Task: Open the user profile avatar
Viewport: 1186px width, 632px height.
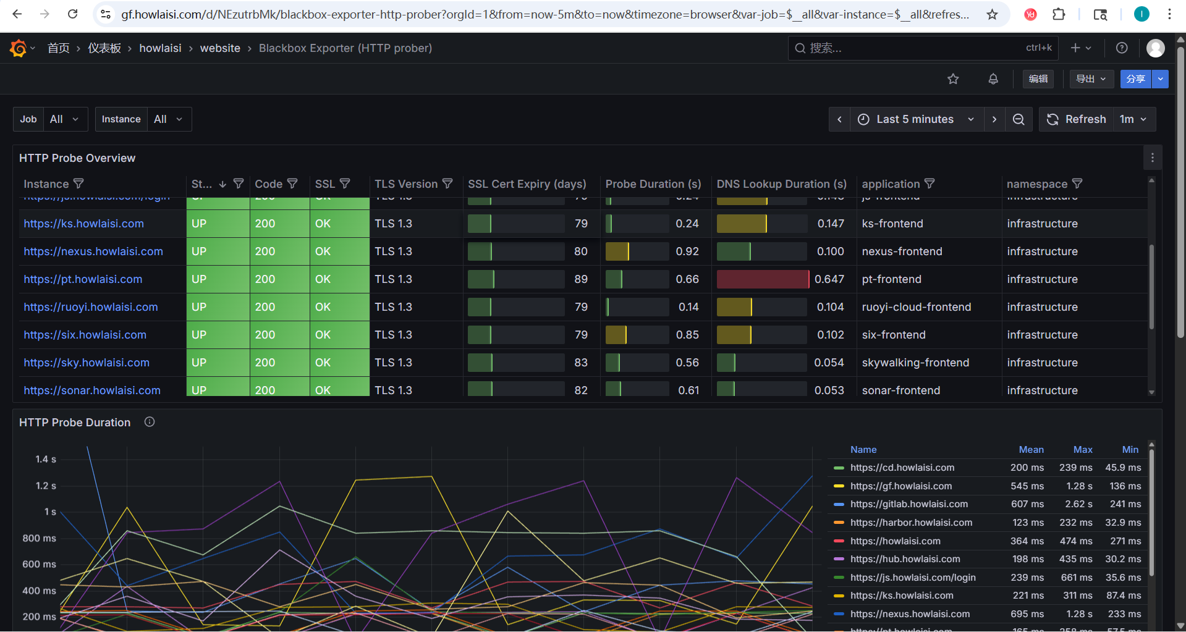Action: [1156, 48]
